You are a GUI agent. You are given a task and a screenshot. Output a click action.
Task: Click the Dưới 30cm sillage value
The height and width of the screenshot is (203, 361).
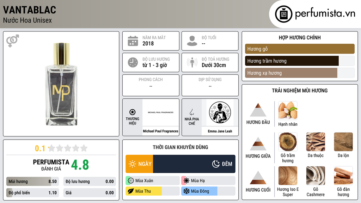pos(214,65)
